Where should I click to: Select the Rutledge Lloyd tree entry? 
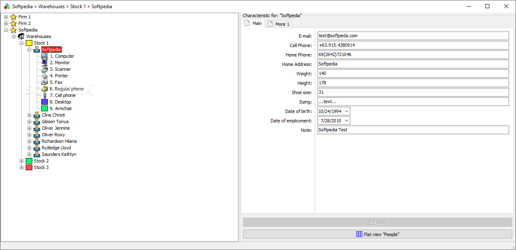[56, 148]
